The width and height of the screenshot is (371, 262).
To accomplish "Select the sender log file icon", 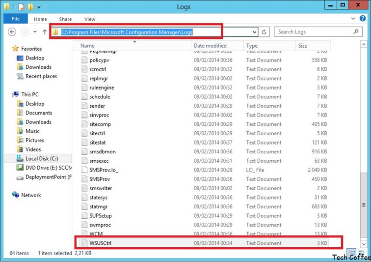I will click(x=84, y=106).
